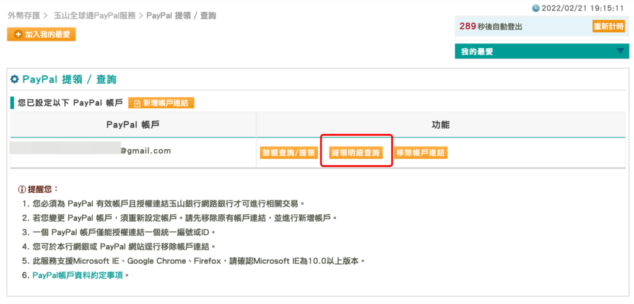Click 餘額查詢/提領 for the gmail account
The image size is (634, 304).
(289, 153)
